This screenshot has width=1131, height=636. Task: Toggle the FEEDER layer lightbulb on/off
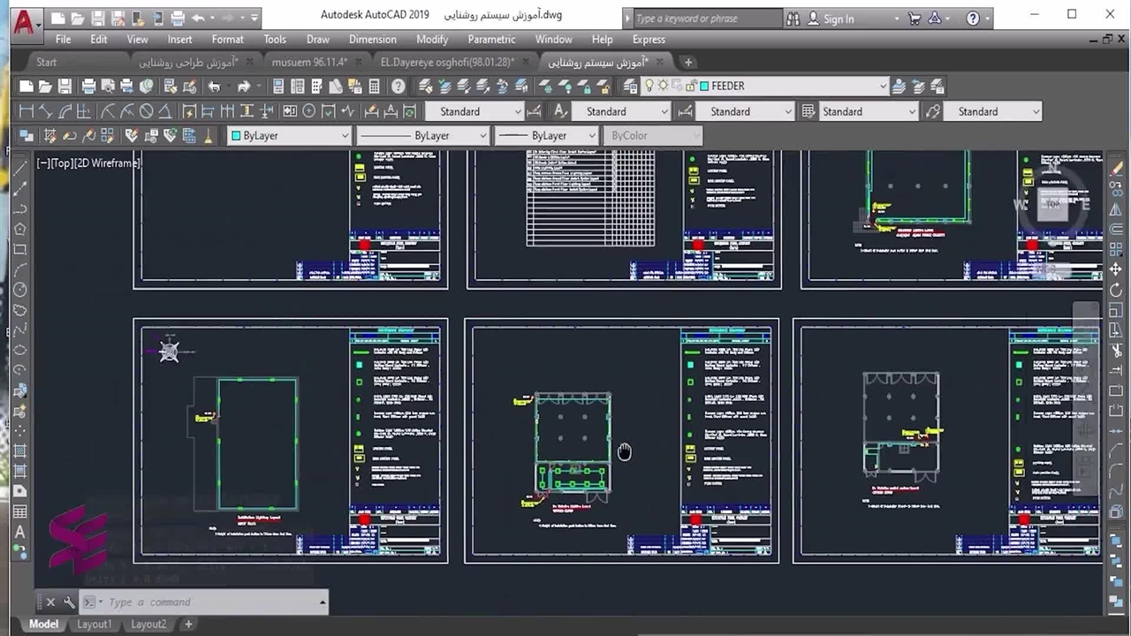pos(649,86)
